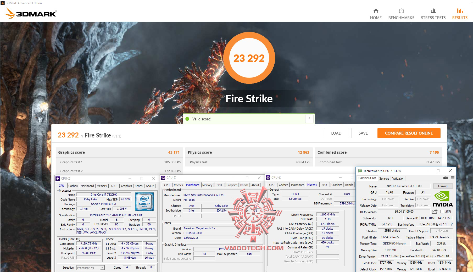Toggle the UEFI checkbox in GPU-Z
The image size is (473, 272).
point(442,212)
